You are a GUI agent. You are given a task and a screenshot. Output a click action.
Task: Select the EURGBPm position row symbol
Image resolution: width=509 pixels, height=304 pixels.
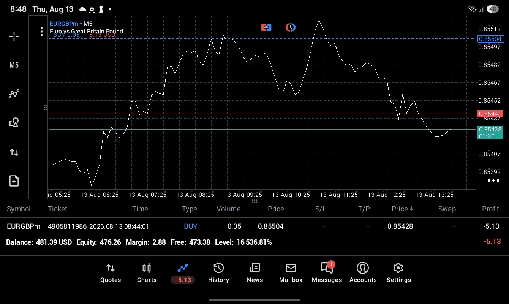24,226
